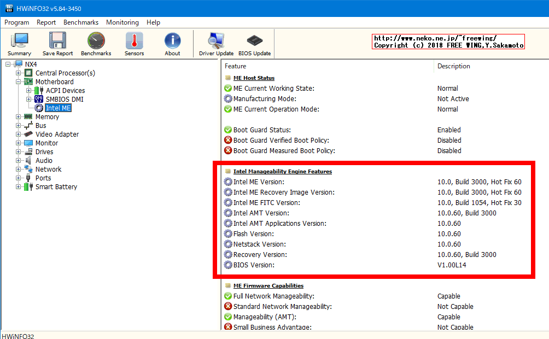Open the Help menu
This screenshot has width=549, height=339.
154,22
